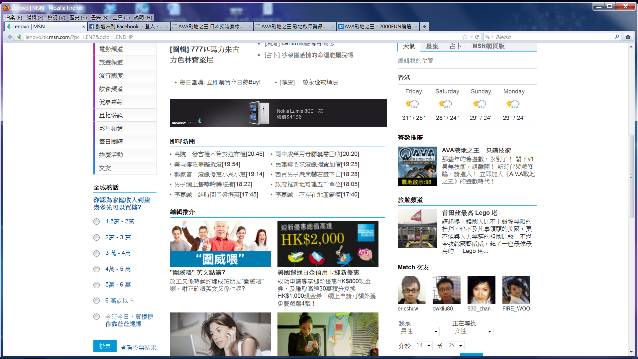Choose the 6萬或以上 poll option
Viewport: 638px width, 359px height.
coord(97,301)
